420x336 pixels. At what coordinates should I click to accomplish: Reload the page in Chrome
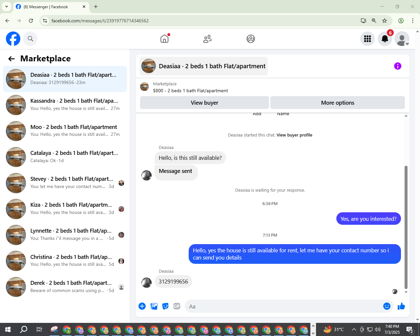pos(31,21)
